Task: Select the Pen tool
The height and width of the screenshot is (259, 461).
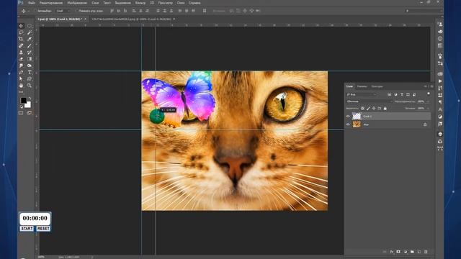Action: (x=21, y=72)
